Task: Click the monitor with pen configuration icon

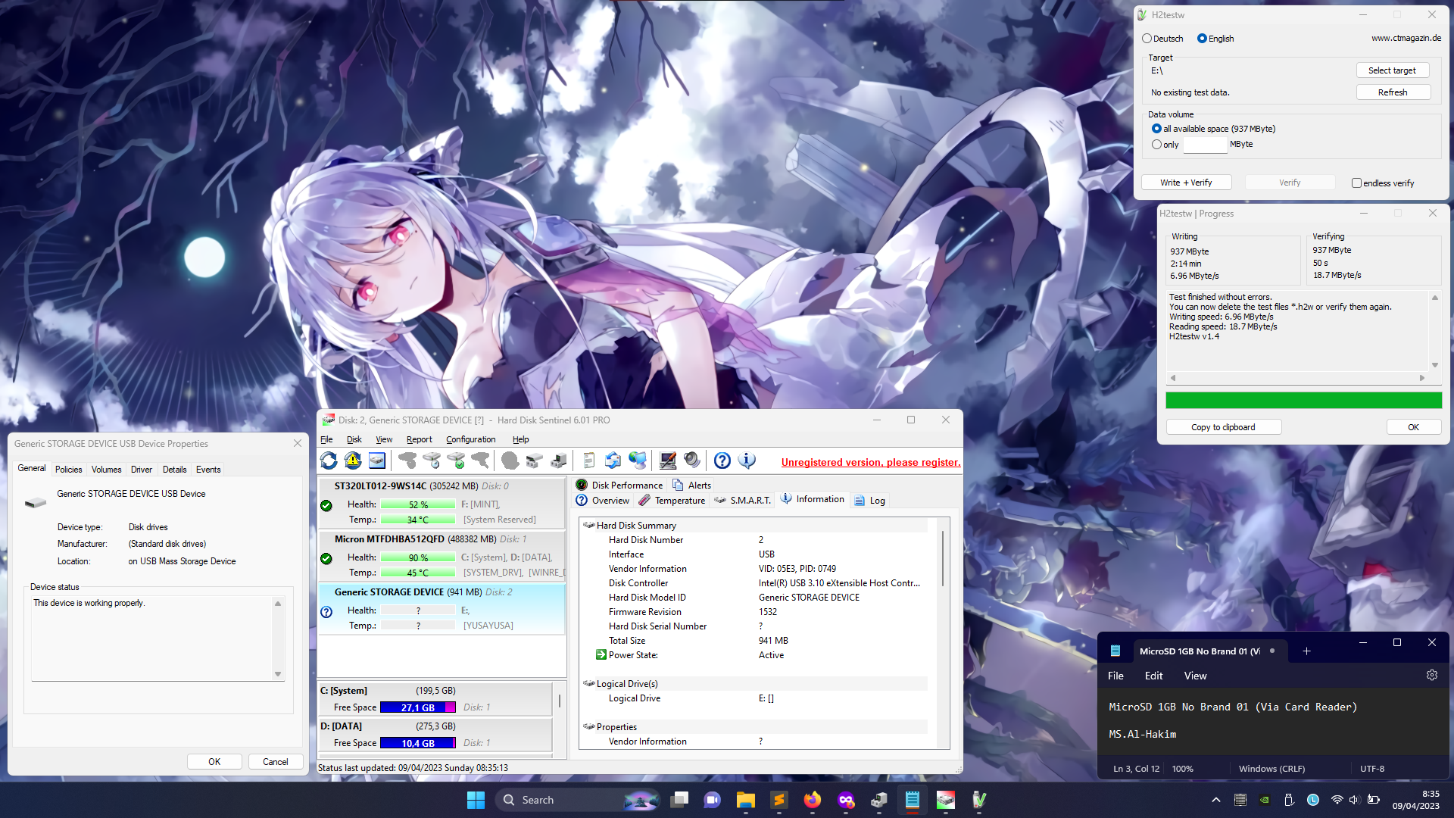Action: pyautogui.click(x=668, y=461)
